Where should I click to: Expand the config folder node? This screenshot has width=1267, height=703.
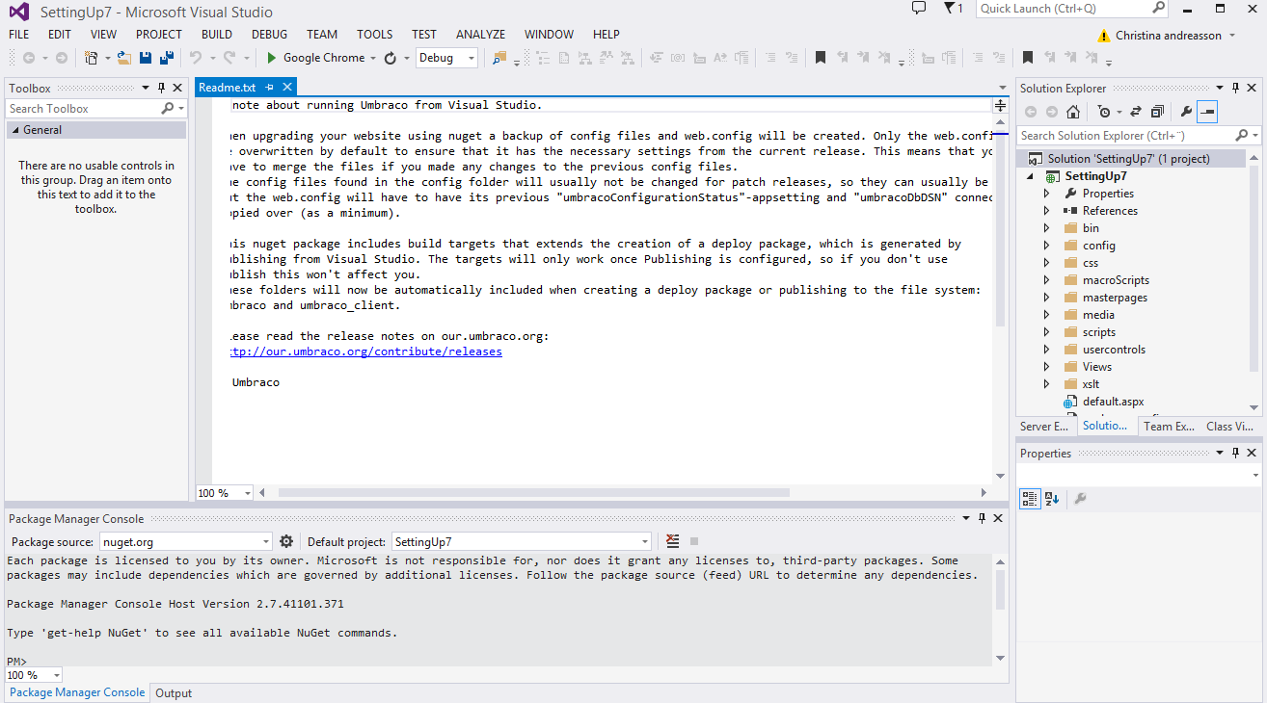coord(1047,246)
